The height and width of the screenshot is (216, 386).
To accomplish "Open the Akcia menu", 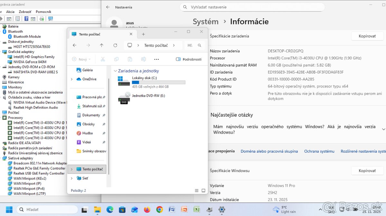I will click(x=10, y=12).
